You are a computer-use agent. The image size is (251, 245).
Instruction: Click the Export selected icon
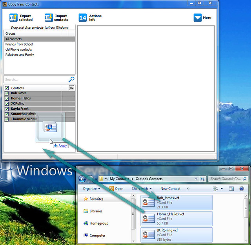(13, 17)
